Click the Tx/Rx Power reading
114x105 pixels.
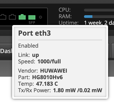point(78,90)
